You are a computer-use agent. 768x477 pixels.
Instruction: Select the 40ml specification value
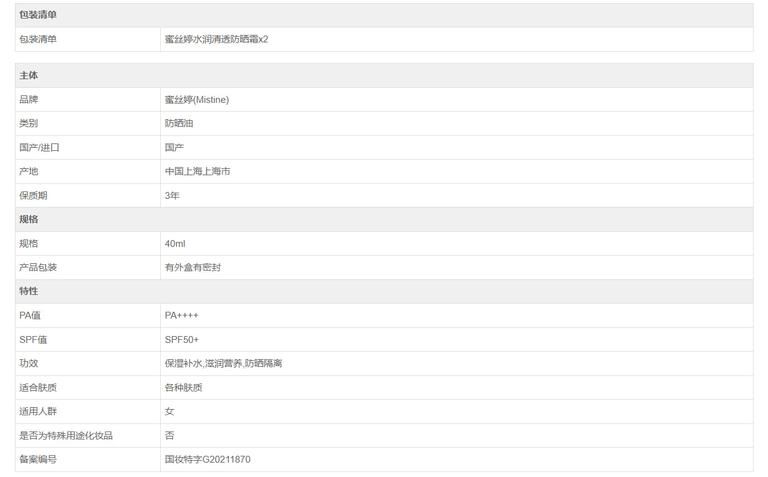(175, 244)
